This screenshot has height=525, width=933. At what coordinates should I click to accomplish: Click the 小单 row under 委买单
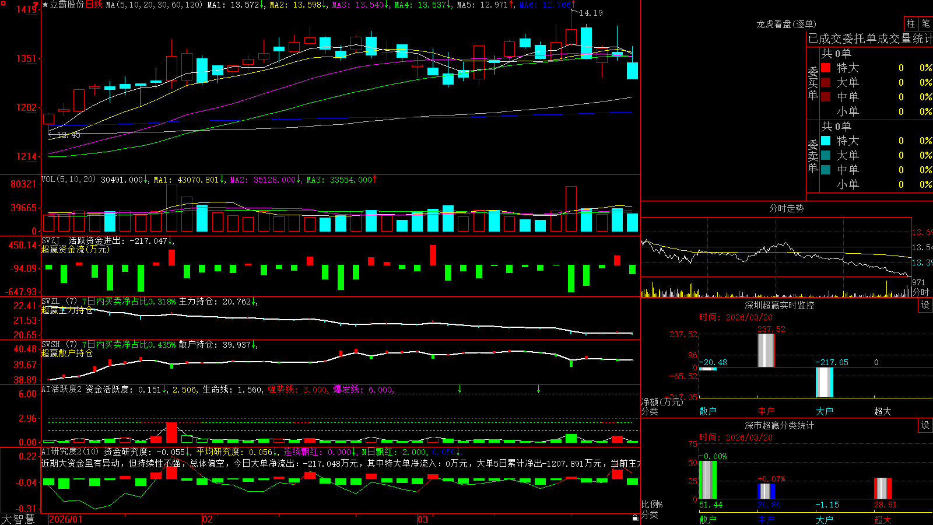[x=876, y=111]
